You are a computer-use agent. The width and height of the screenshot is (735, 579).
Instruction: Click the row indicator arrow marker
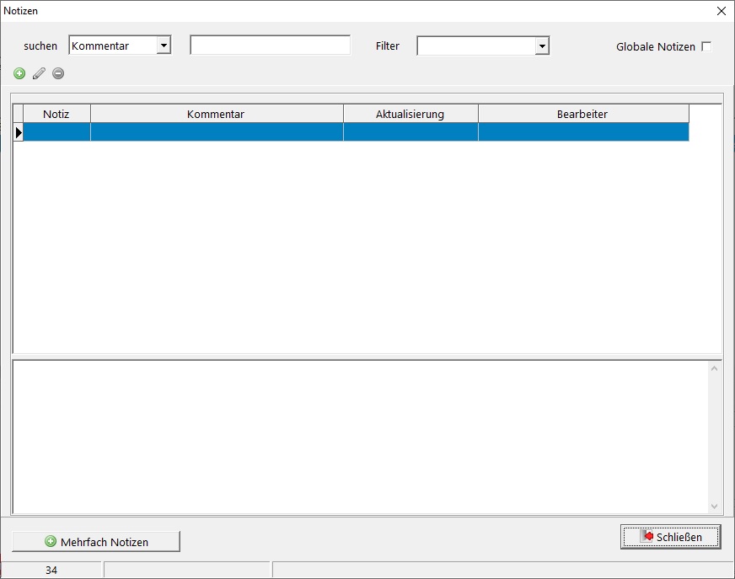[19, 132]
